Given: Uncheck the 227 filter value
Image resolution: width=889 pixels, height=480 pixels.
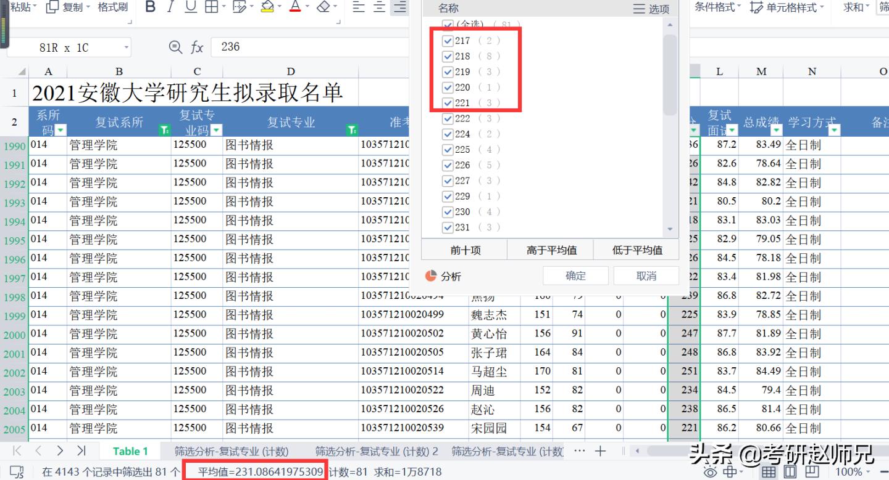Looking at the screenshot, I should coord(448,181).
